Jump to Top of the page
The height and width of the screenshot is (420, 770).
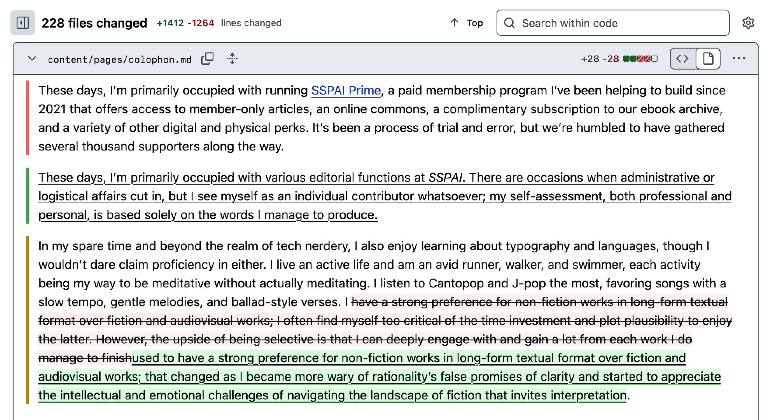[x=474, y=23]
